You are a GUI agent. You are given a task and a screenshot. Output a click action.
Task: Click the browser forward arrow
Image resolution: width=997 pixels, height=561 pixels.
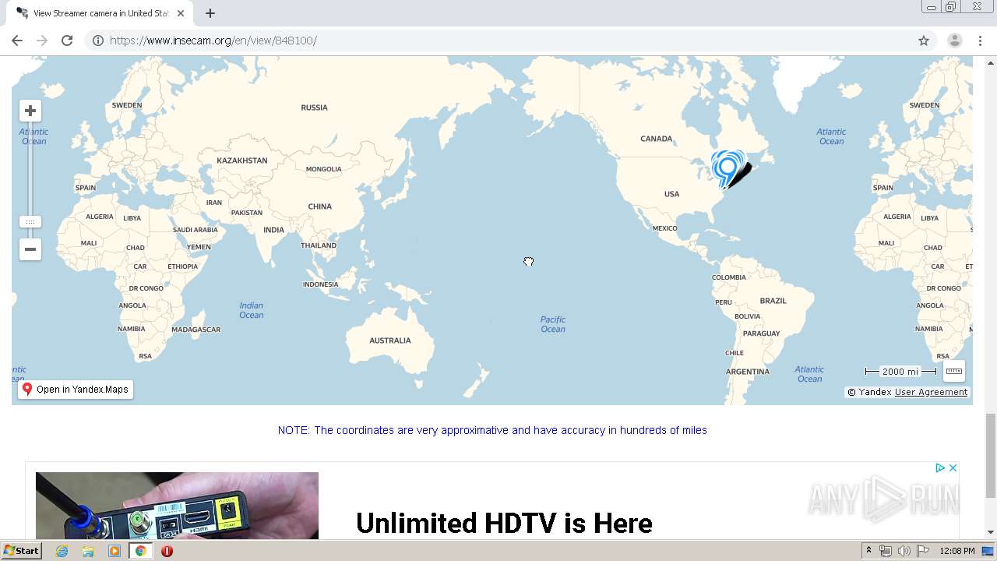(42, 41)
